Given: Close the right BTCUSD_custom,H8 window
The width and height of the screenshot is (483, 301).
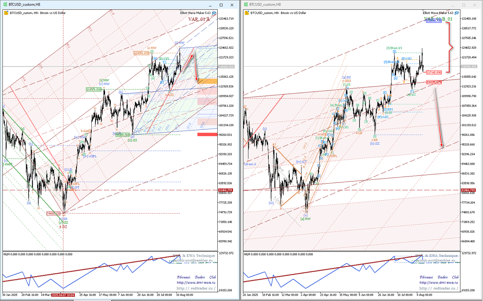Looking at the screenshot, I should (475, 4).
